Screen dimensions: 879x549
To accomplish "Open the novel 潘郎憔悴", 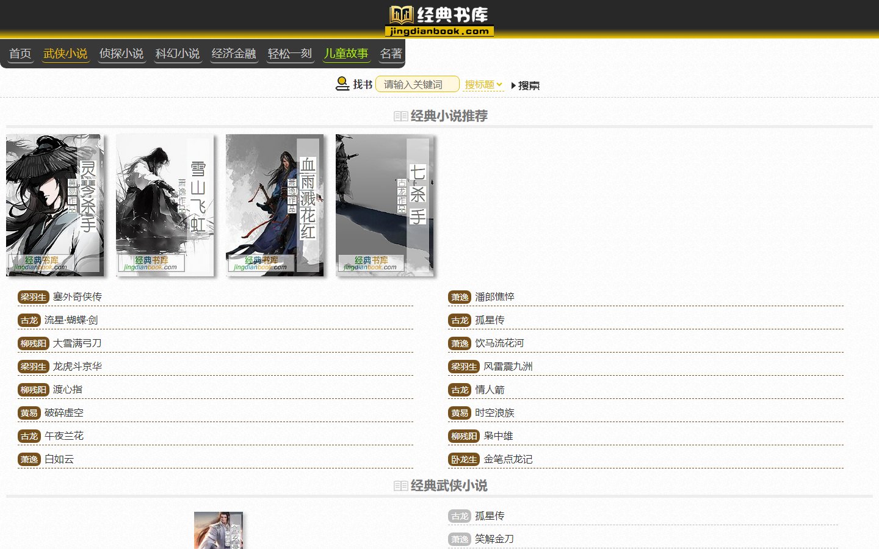I will pyautogui.click(x=495, y=296).
